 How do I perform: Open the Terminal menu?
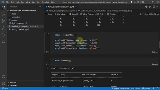click(45, 2)
